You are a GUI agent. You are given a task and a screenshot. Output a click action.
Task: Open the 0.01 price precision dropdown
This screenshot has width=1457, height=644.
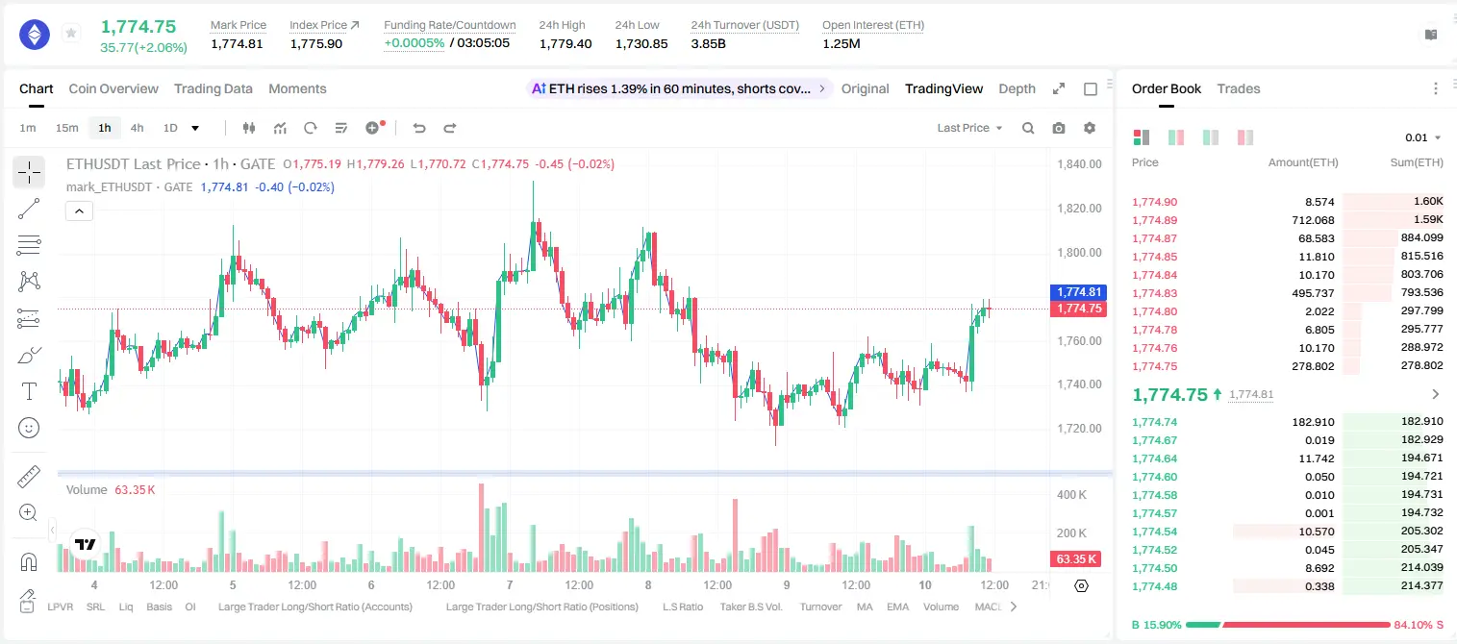(x=1423, y=137)
